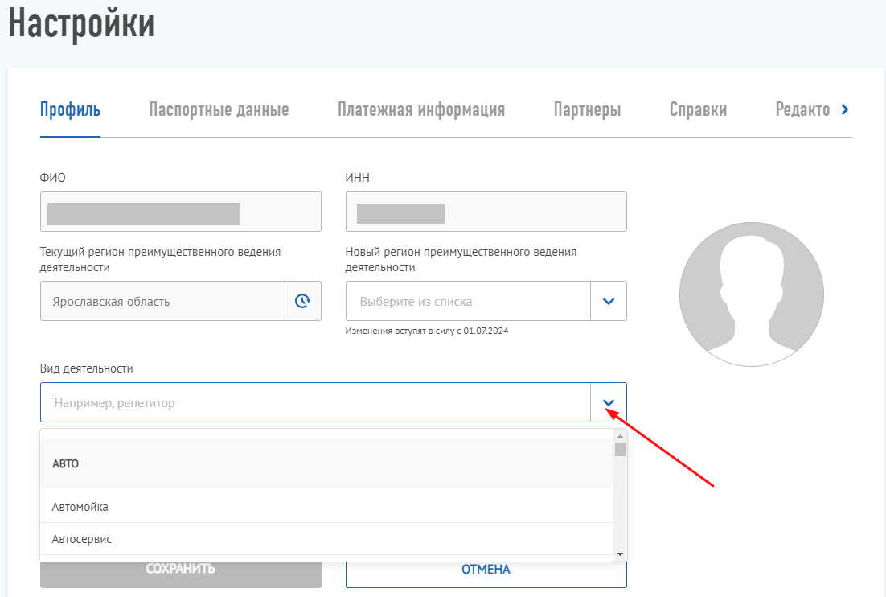Click the activity list scrollbar up arrow
The width and height of the screenshot is (886, 597).
click(x=620, y=434)
